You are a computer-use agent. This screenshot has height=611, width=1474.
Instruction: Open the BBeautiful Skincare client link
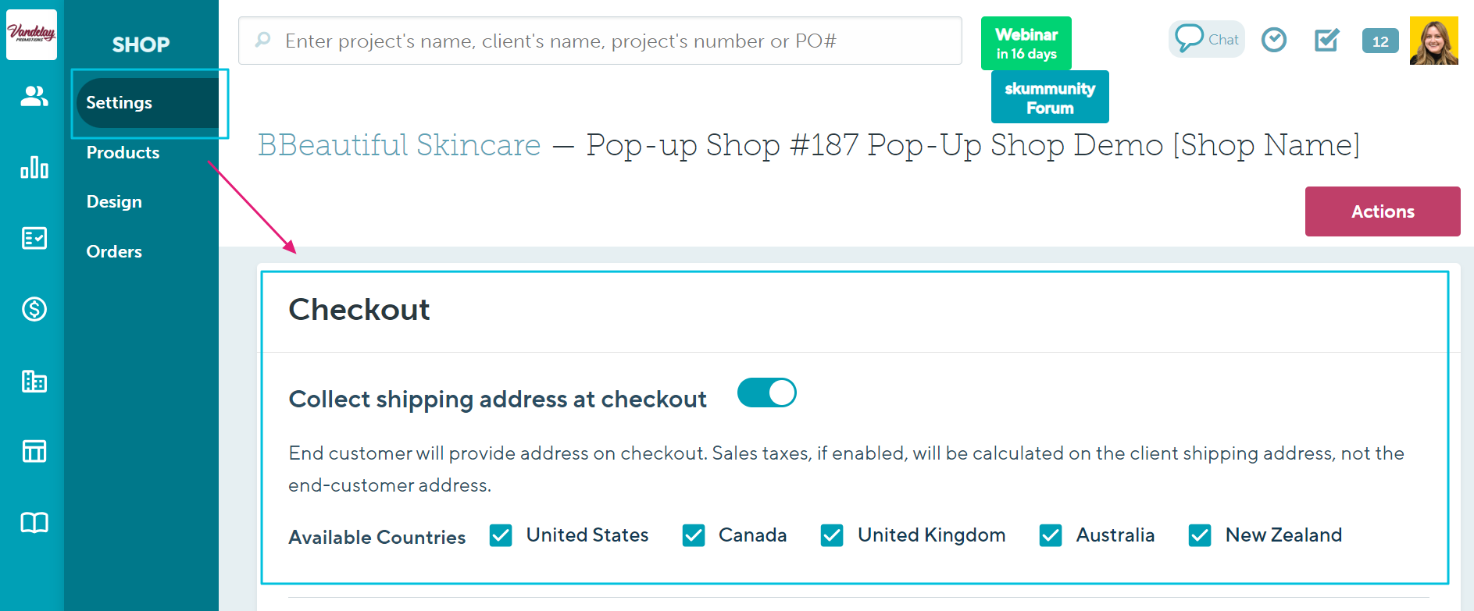(399, 145)
